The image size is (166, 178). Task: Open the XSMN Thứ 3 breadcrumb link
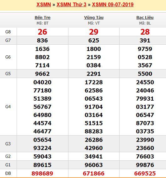71,4
